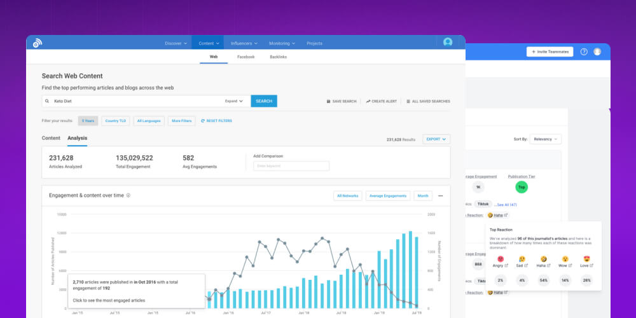Click Invite Teammates button
The image size is (636, 318).
click(x=550, y=52)
